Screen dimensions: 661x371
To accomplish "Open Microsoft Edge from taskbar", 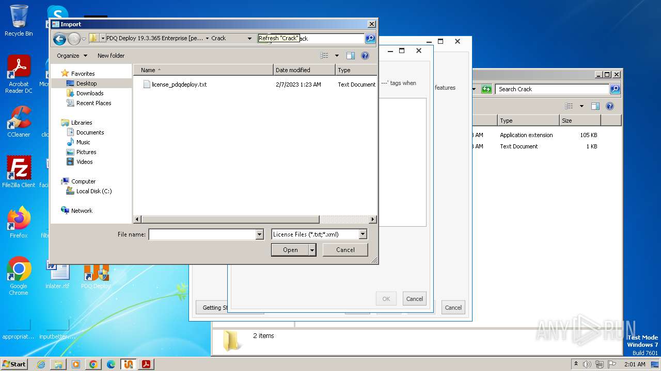I will tap(111, 364).
